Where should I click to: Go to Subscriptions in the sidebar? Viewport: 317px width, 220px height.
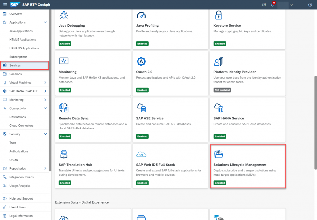(18, 57)
